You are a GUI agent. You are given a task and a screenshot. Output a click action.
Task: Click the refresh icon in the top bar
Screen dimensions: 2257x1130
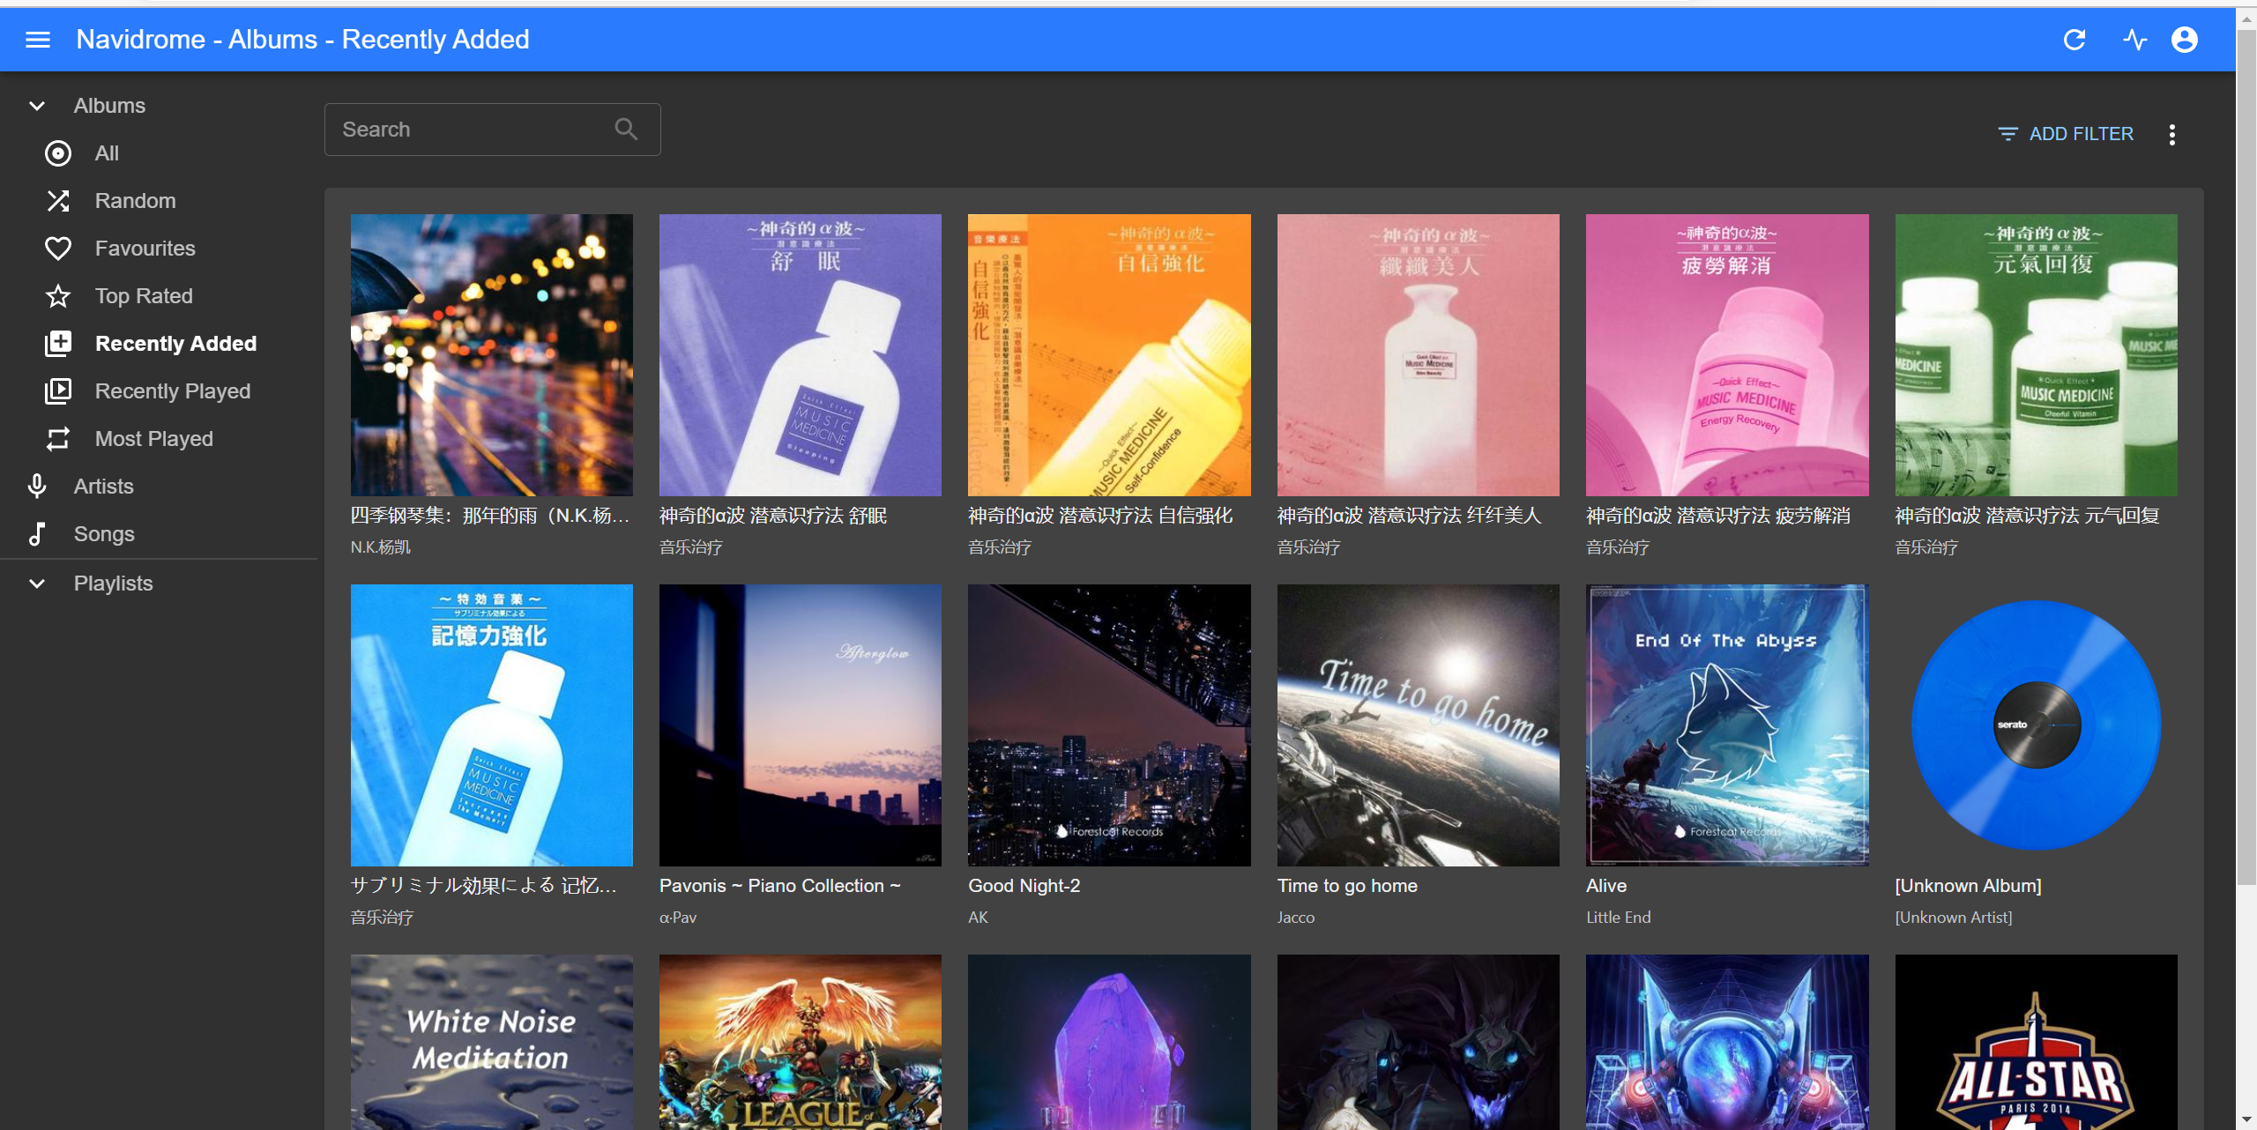(2075, 40)
